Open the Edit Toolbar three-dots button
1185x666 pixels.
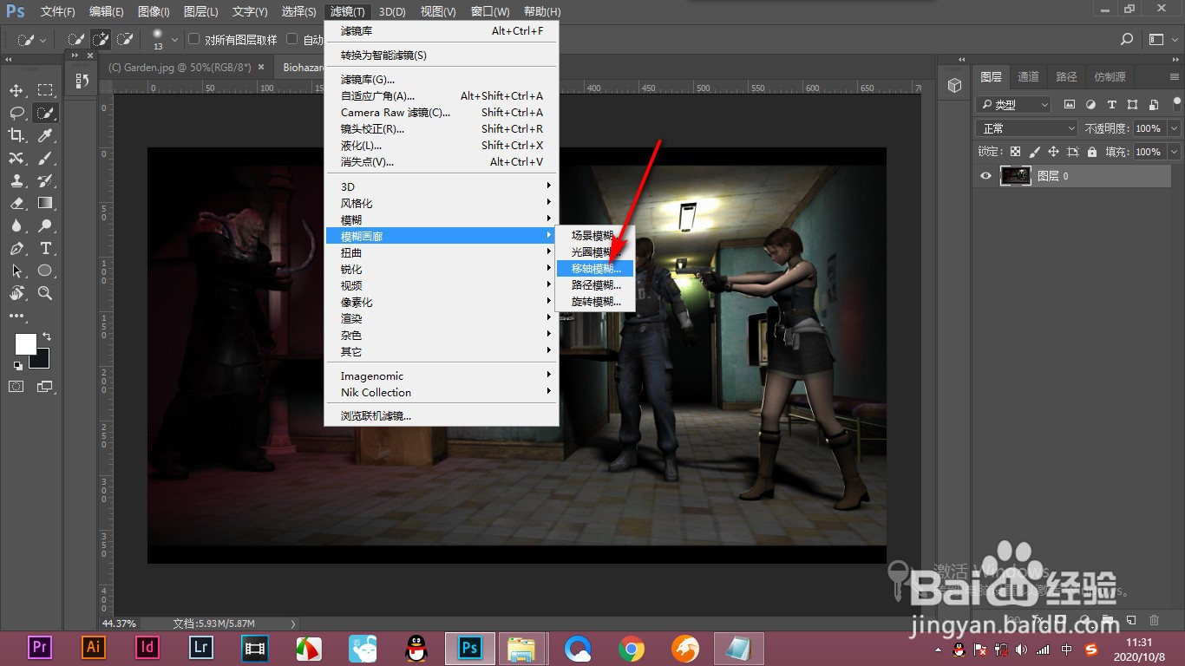[16, 317]
